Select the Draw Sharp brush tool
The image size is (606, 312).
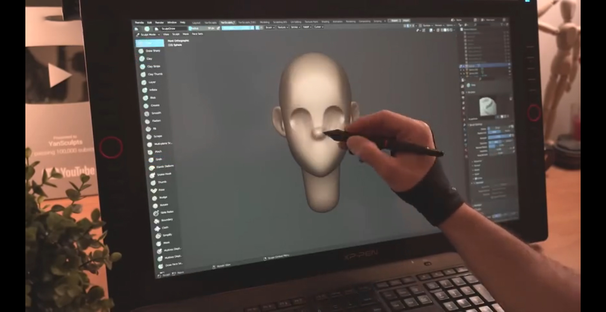150,51
